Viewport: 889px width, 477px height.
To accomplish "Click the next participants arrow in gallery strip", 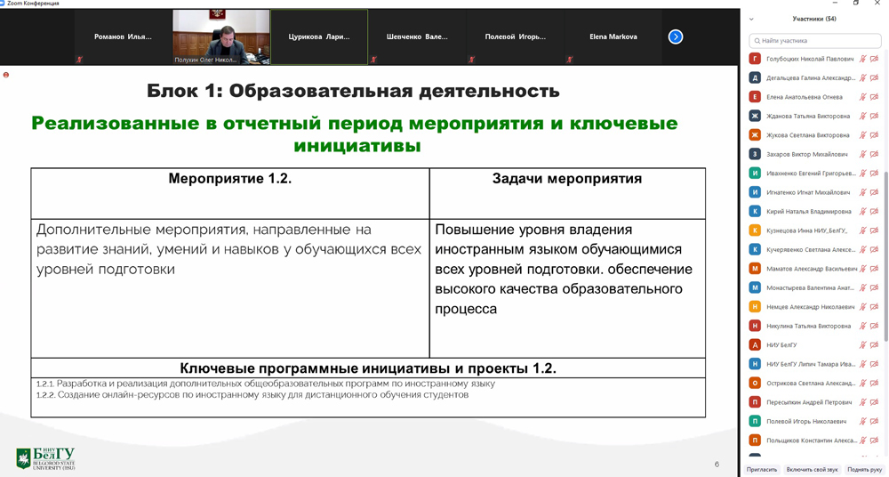I will coord(676,36).
